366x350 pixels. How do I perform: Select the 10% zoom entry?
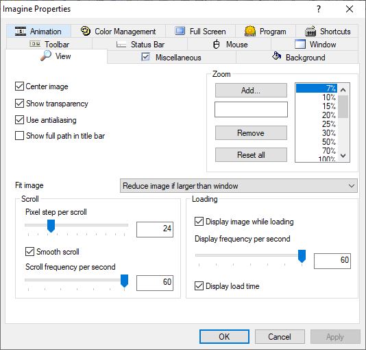pos(317,97)
